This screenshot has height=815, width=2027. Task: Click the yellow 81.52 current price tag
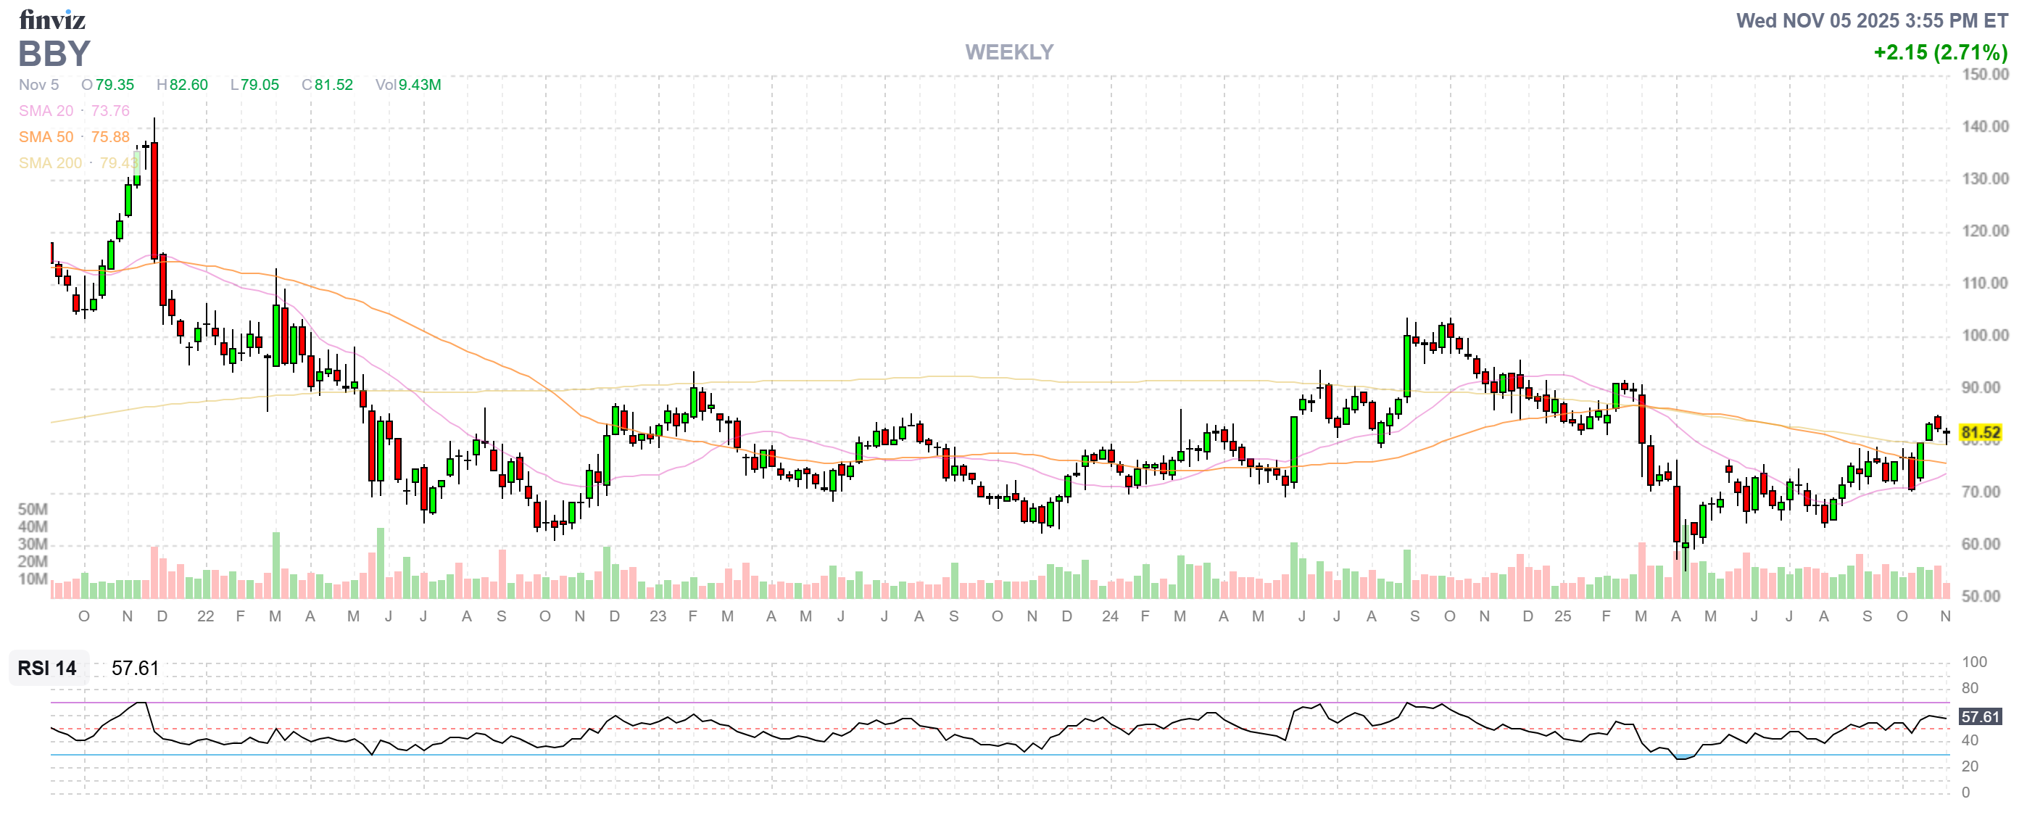(x=1980, y=433)
